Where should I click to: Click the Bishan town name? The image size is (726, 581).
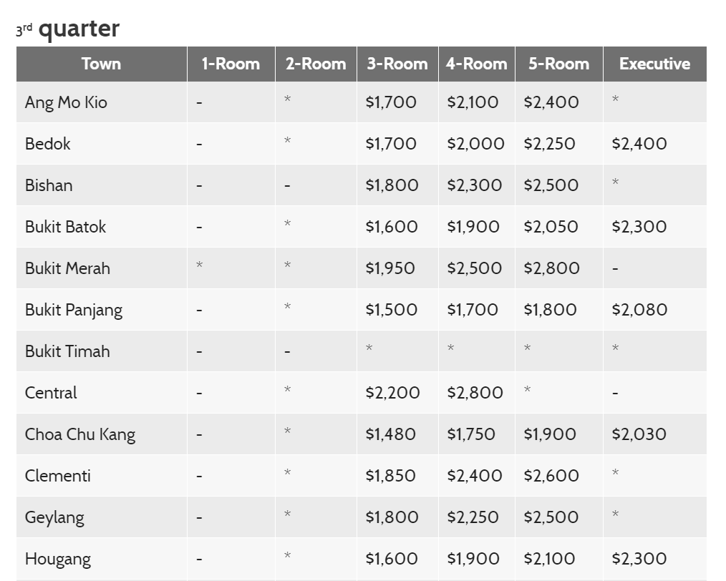[x=49, y=185]
